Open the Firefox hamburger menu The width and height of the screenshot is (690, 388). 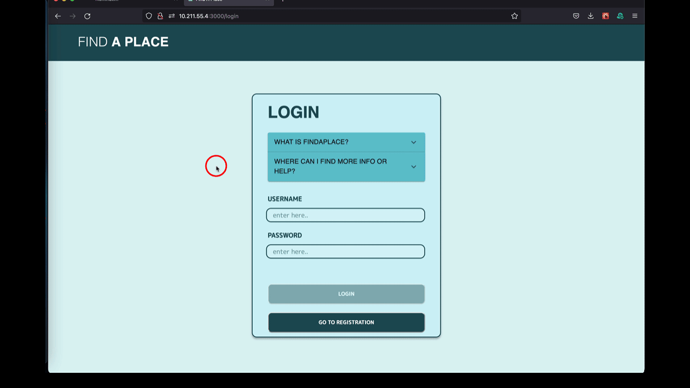(634, 16)
